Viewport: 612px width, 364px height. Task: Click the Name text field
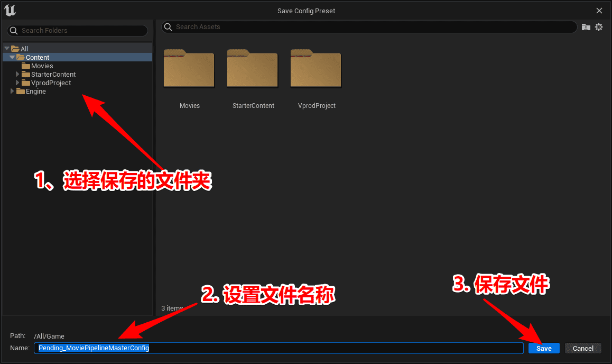tap(317, 348)
